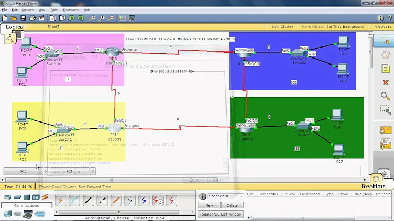Add a Complex PDU envelope
This screenshot has height=221, width=394.
click(385, 144)
